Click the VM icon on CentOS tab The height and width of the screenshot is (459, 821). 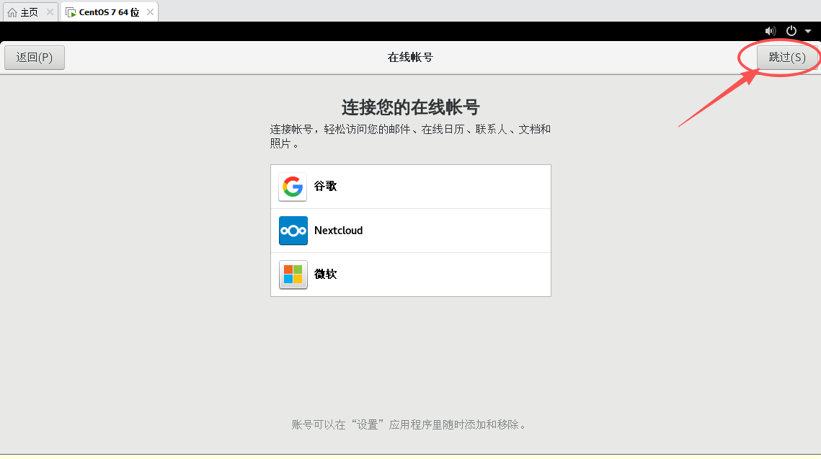point(71,12)
